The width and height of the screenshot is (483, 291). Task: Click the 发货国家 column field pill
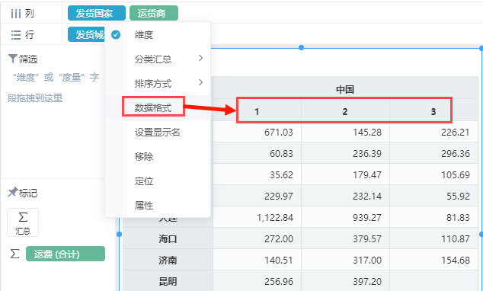(97, 13)
